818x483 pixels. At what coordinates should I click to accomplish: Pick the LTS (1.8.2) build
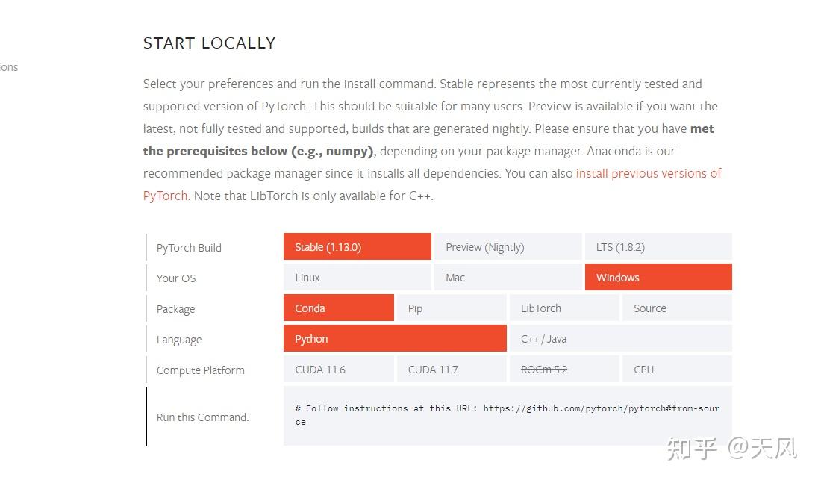pos(658,247)
